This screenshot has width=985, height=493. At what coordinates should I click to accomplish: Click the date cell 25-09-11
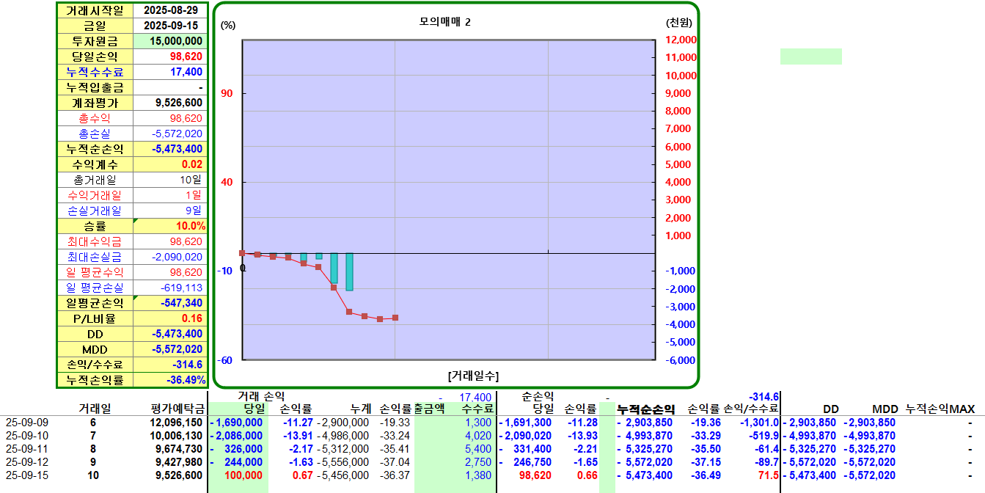(27, 449)
